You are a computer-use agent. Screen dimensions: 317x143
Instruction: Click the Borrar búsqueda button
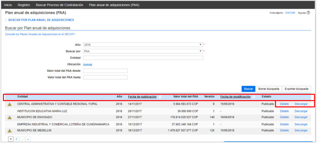click(x=269, y=89)
